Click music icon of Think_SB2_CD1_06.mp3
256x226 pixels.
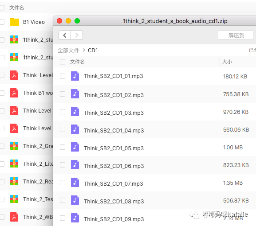(x=75, y=165)
